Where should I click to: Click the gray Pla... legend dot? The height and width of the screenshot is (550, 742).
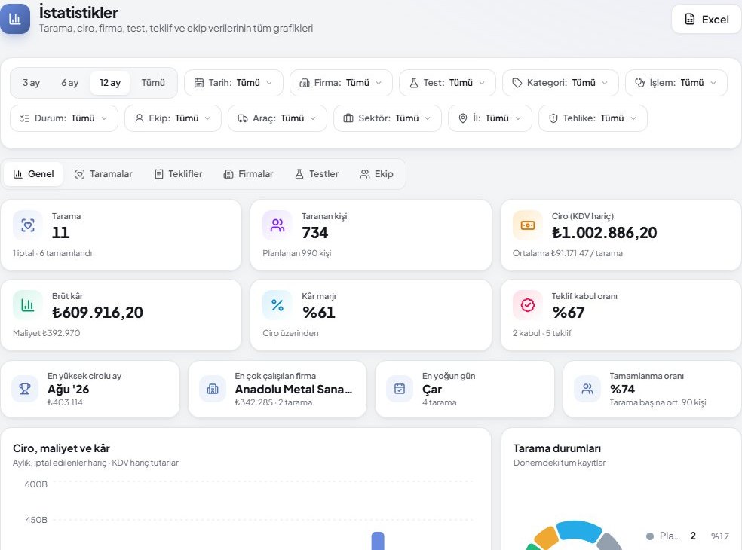click(x=650, y=536)
